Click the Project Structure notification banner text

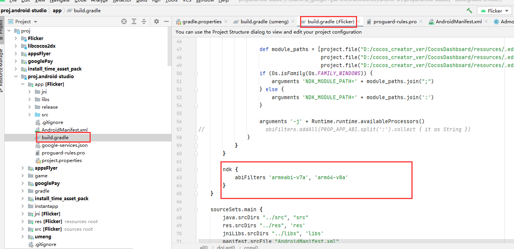pyautogui.click(x=269, y=32)
